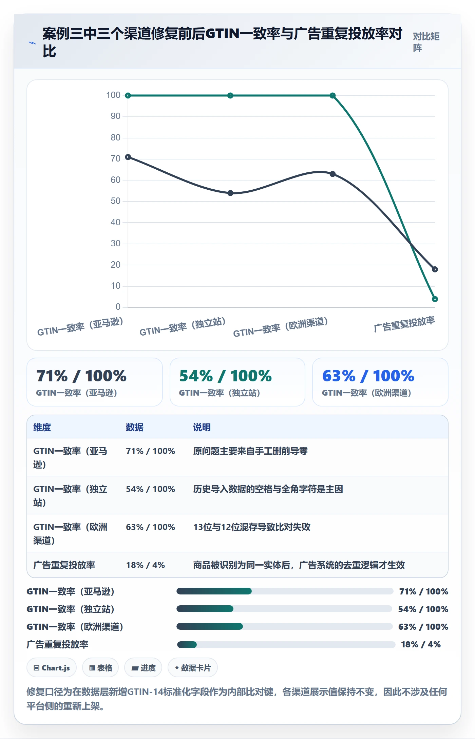Click the 数据 table column header
Viewport: 475px width, 739px height.
click(x=135, y=427)
